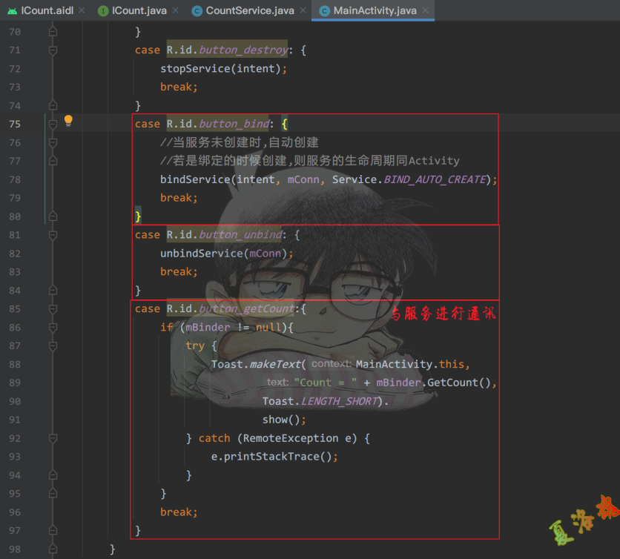Collapse the button_getCount case at line 85
This screenshot has height=559, width=620.
(x=53, y=309)
